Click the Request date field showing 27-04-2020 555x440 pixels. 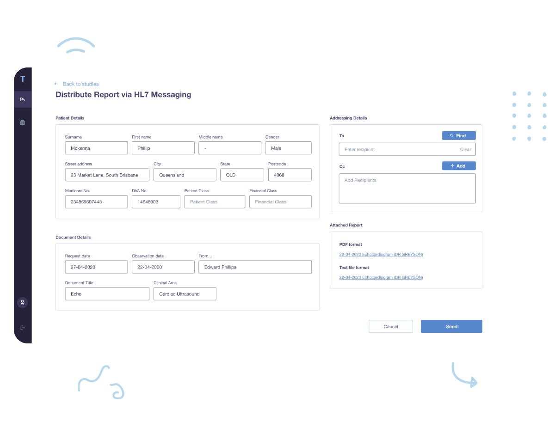point(96,267)
